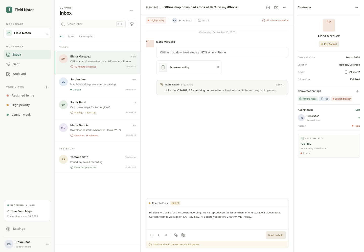Click the Launch blocker tag
The image size is (364, 252).
pyautogui.click(x=342, y=99)
